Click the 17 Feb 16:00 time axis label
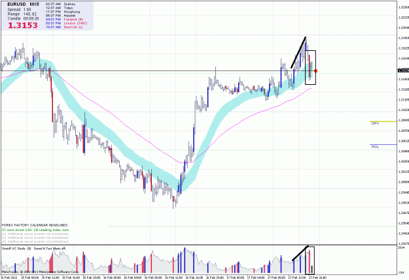This screenshot has height=280, width=409. [x=318, y=277]
